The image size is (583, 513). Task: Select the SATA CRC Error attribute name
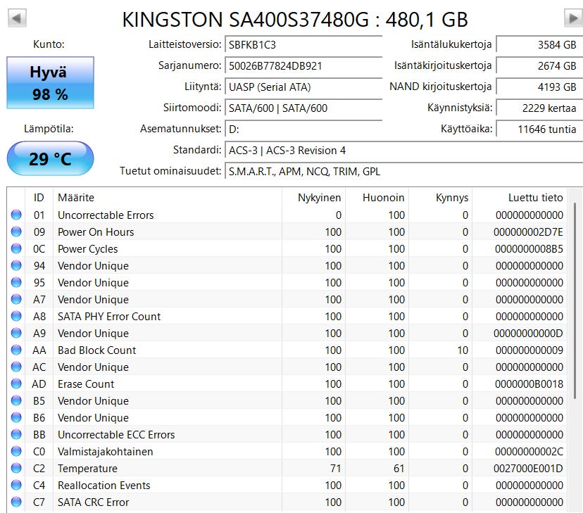(x=94, y=502)
